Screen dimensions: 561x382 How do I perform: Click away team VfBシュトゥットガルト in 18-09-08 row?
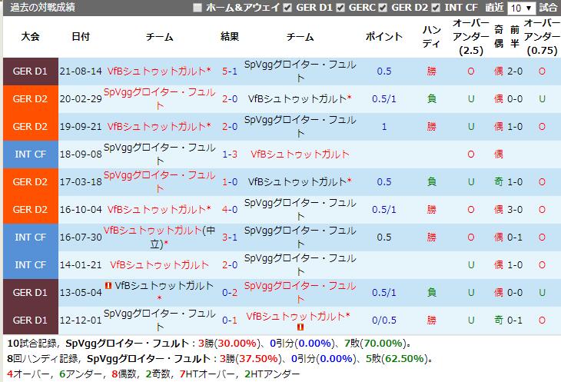(300, 154)
